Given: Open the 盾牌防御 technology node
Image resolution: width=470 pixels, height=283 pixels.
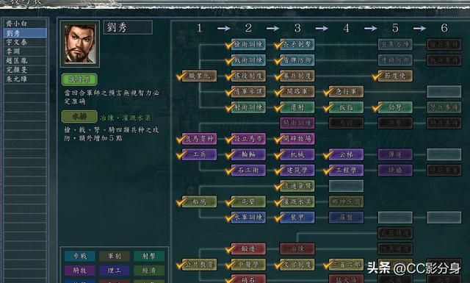Looking at the screenshot, I should 297,60.
